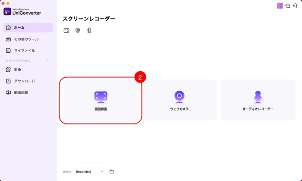This screenshot has width=302, height=181.
Task: Click the purple webcam icon in ウェブカメラ card
Action: (x=179, y=97)
